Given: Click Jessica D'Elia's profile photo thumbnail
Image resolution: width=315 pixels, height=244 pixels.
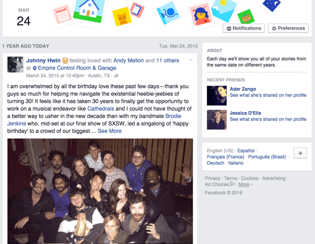Looking at the screenshot, I should tap(217, 119).
